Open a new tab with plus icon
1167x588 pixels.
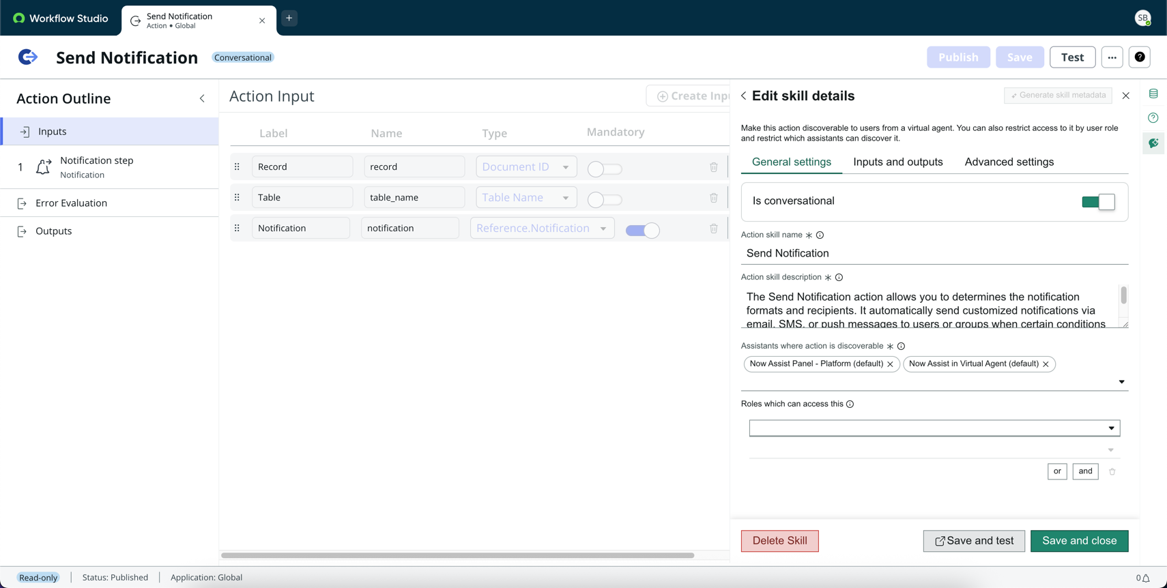click(289, 18)
